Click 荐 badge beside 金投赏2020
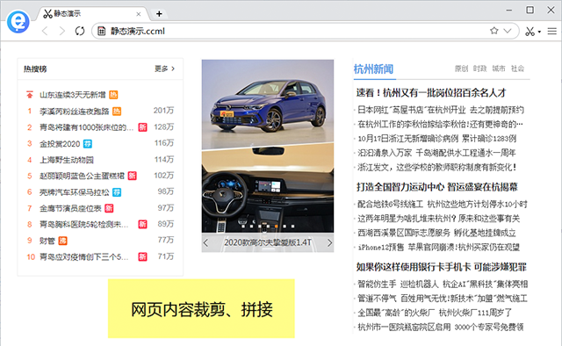The image size is (562, 346). click(x=88, y=144)
